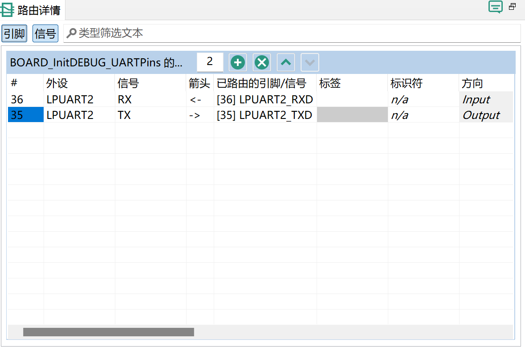Click the remove row X icon
The image size is (525, 347).
[262, 63]
